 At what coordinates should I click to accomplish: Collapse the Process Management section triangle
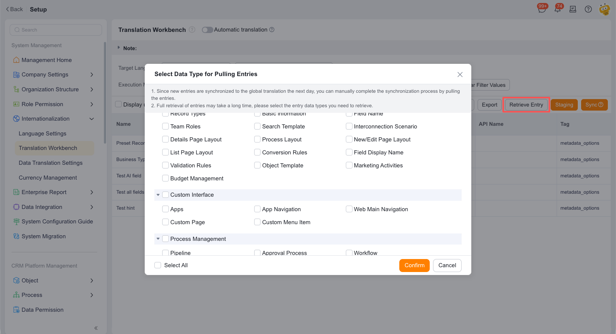(x=158, y=239)
